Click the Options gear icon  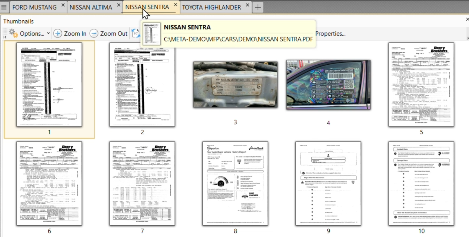(13, 33)
